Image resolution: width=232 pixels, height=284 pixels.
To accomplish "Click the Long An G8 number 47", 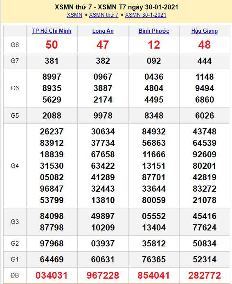I will [103, 45].
